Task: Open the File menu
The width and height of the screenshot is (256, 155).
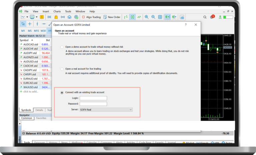Action: point(26,11)
